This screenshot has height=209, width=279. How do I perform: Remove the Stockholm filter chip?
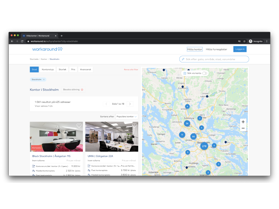coord(44,80)
